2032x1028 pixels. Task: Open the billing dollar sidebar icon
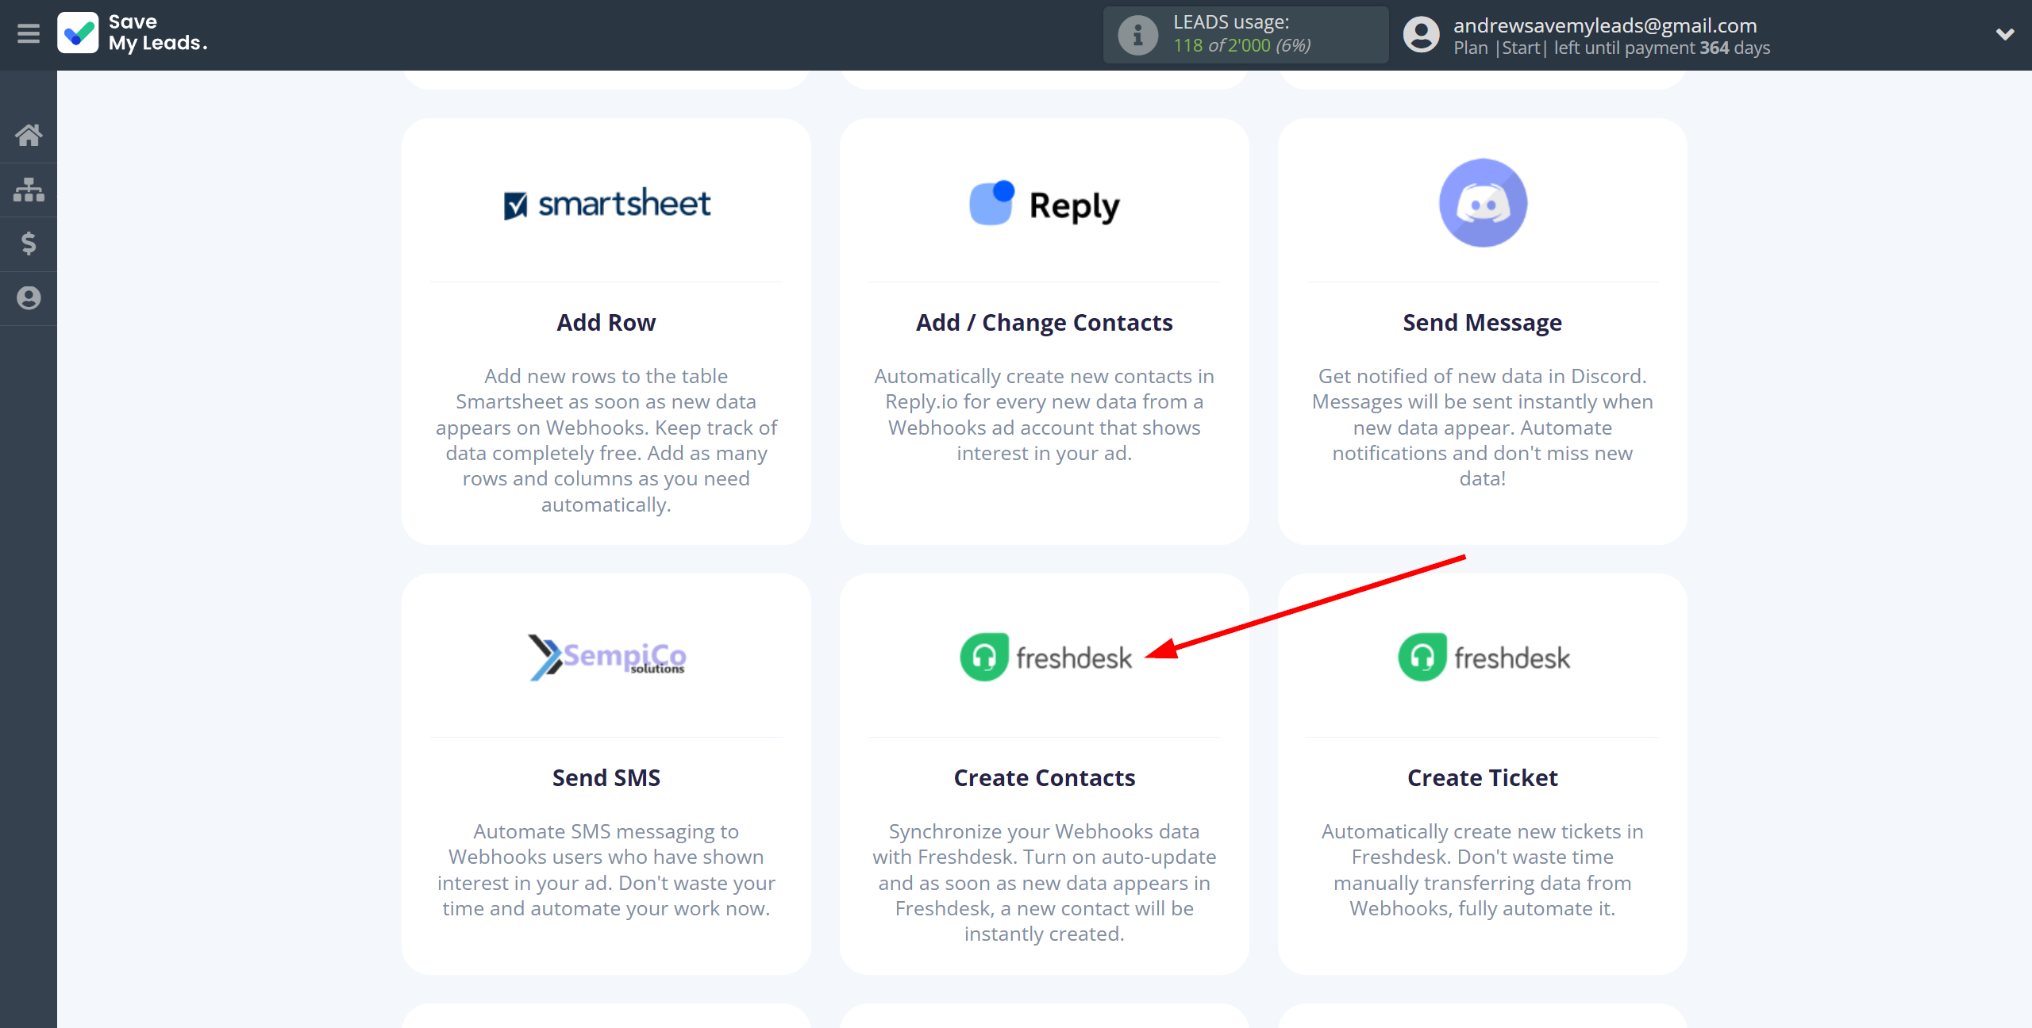pos(29,244)
